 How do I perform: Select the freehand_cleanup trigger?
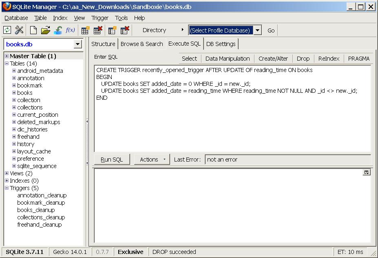[39, 225]
